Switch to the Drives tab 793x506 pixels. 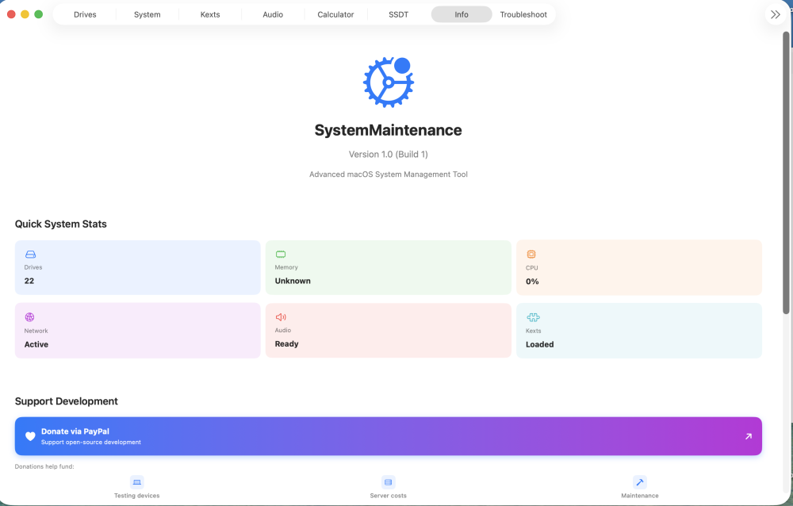coord(85,15)
